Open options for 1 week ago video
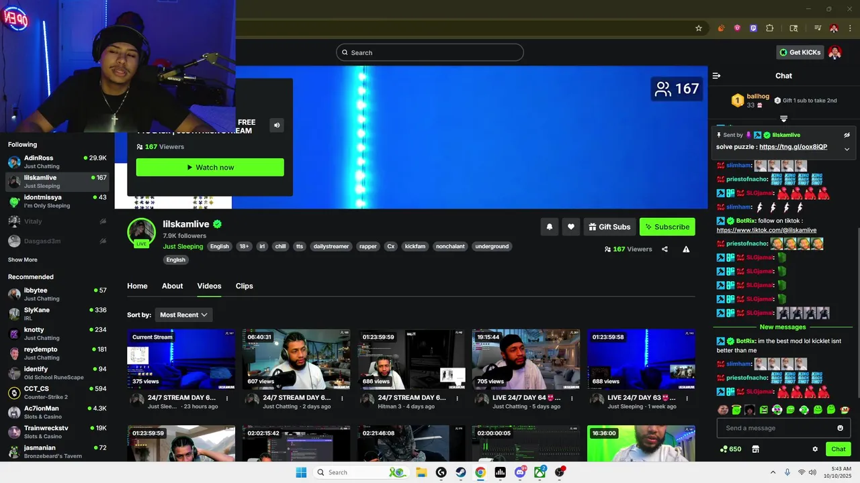Screen dimensions: 860x483 (x=687, y=398)
